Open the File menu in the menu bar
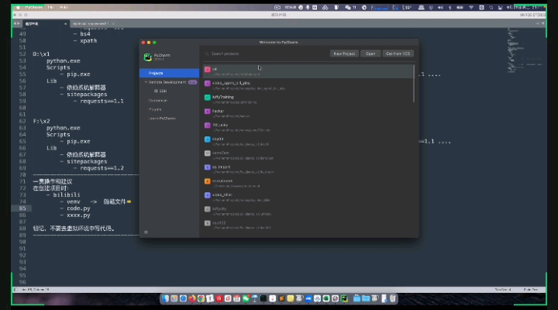 pyautogui.click(x=51, y=8)
